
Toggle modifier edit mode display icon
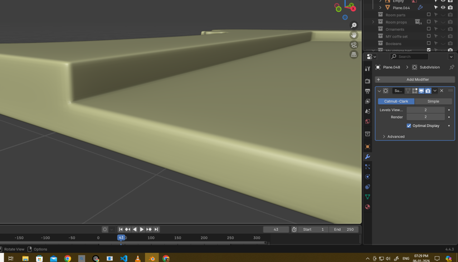point(415,91)
